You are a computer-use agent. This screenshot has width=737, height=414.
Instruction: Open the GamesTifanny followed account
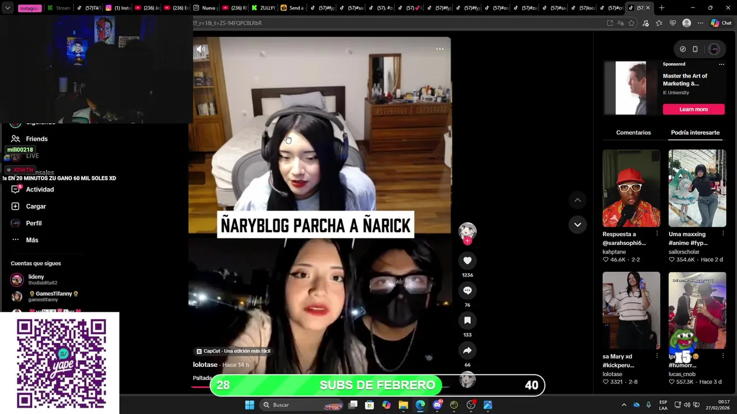click(45, 296)
